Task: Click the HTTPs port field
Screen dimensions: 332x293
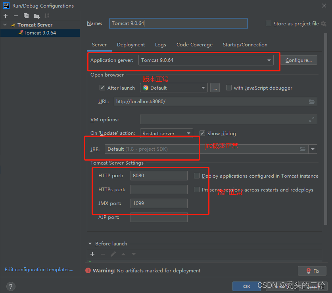Action: 159,190
